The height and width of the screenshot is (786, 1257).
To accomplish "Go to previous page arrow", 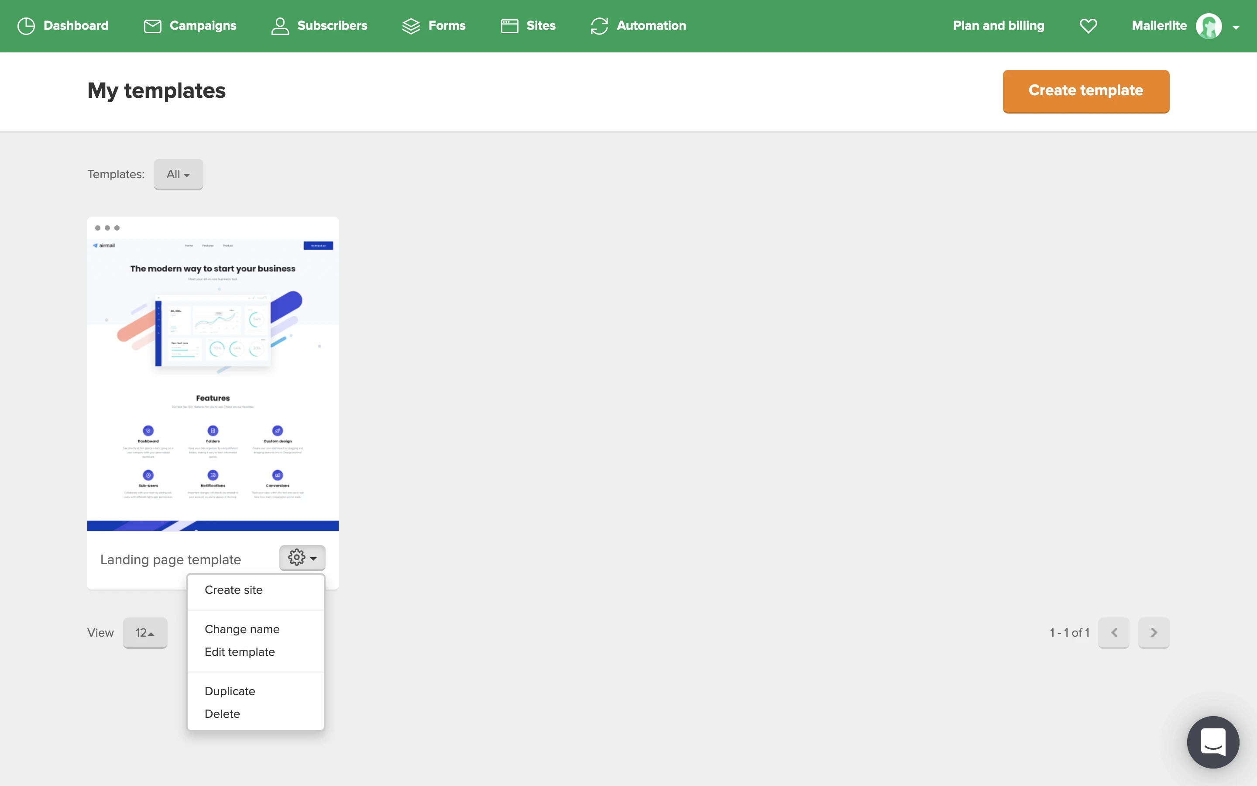I will [x=1114, y=632].
